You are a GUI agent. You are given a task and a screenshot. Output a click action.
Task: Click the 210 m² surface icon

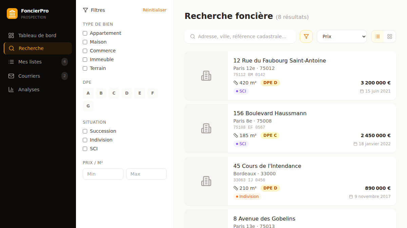(x=236, y=188)
